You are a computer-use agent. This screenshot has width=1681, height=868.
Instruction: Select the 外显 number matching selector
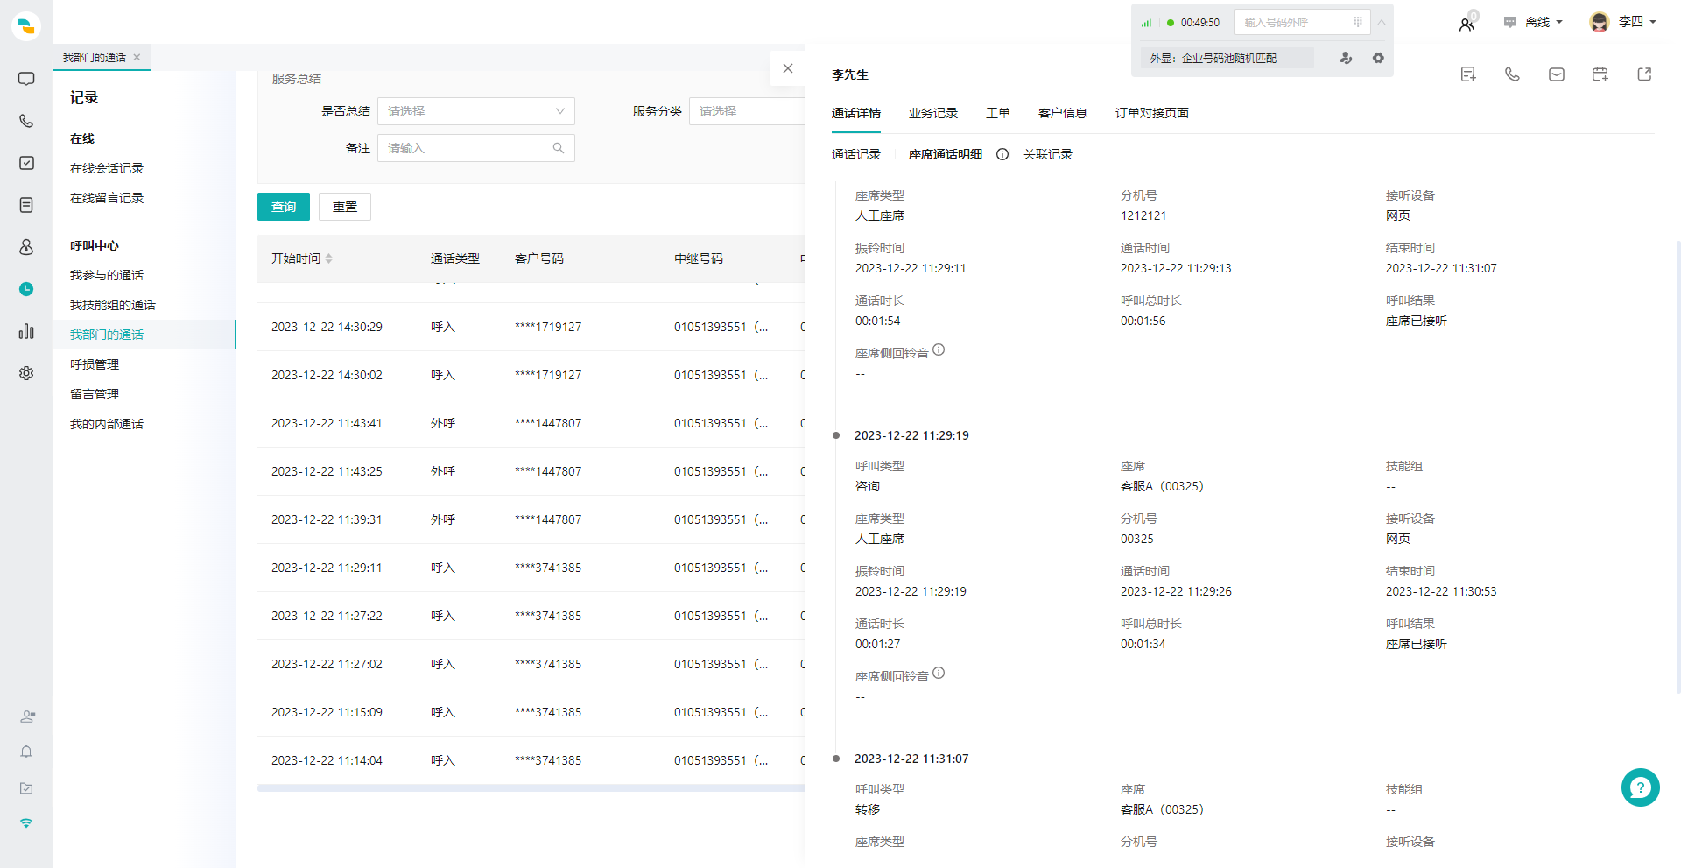[x=1227, y=58]
